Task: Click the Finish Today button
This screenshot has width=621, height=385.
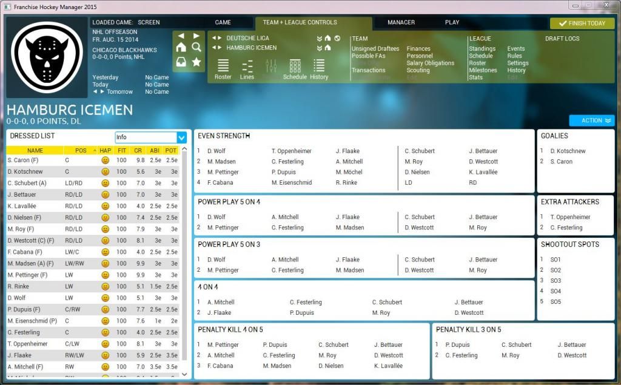Action: (582, 24)
